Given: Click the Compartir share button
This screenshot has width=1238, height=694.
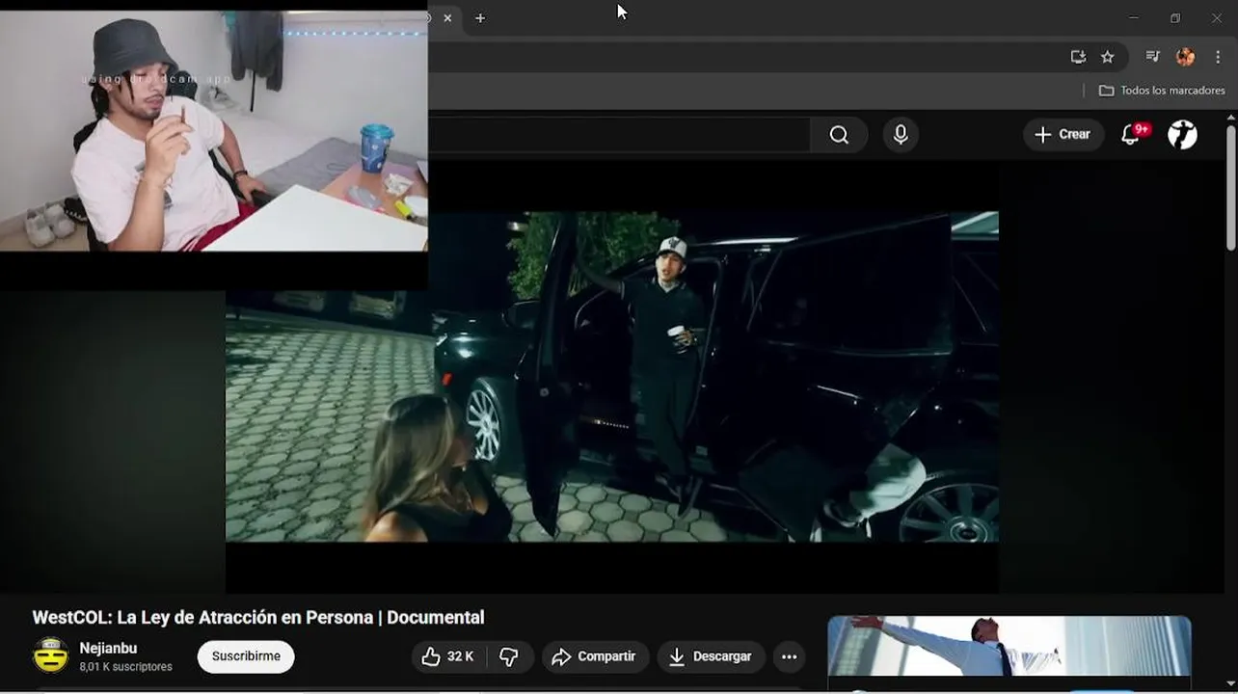Looking at the screenshot, I should tap(595, 656).
